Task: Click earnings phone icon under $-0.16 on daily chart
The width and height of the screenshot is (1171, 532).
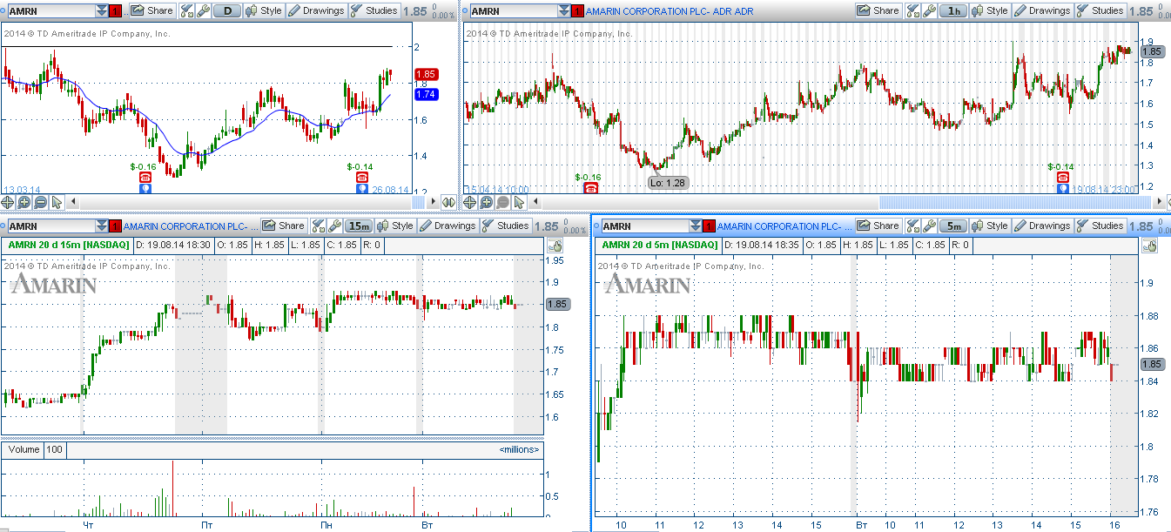Action: pos(145,177)
